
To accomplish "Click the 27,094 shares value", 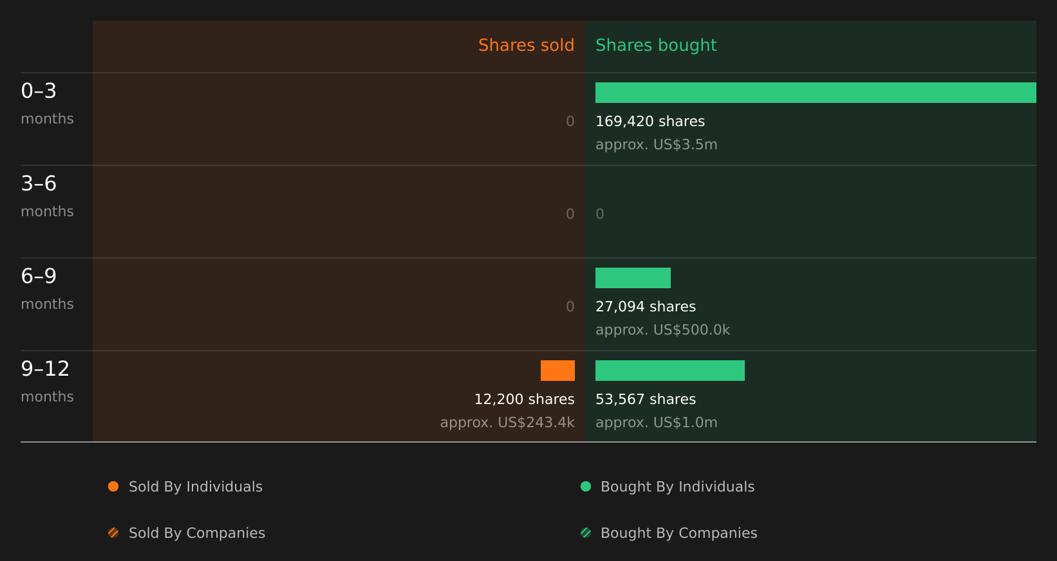I will 646,306.
